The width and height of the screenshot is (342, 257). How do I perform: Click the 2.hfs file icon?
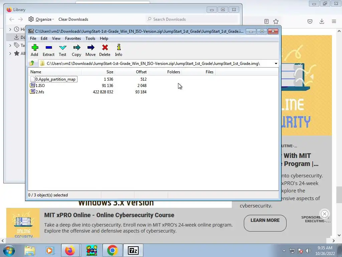pyautogui.click(x=32, y=92)
